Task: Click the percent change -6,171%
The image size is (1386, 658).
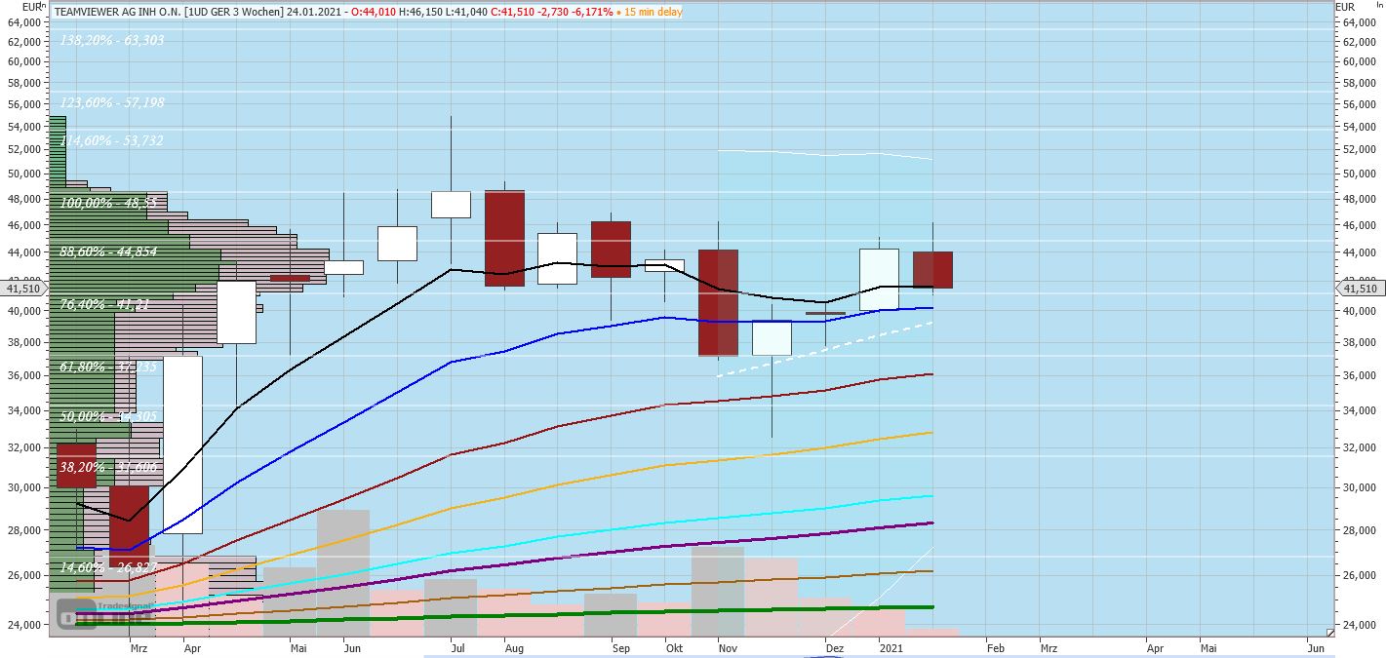Action: pyautogui.click(x=592, y=12)
